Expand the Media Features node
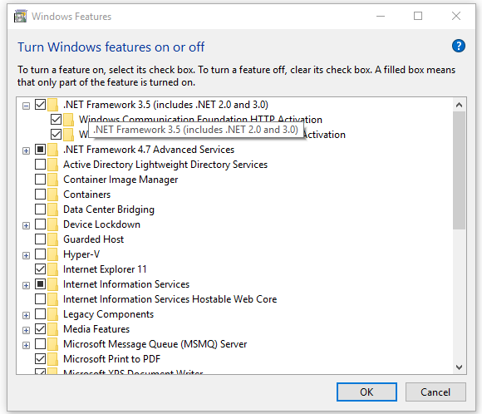 pos(26,330)
